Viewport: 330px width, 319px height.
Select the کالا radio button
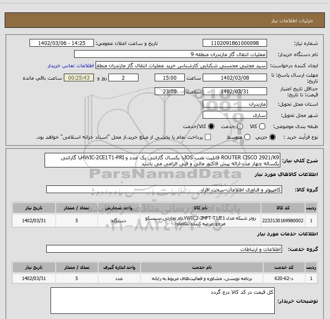(262, 126)
